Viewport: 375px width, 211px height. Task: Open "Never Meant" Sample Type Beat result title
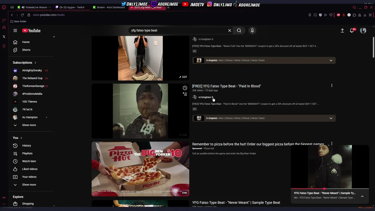(x=236, y=203)
